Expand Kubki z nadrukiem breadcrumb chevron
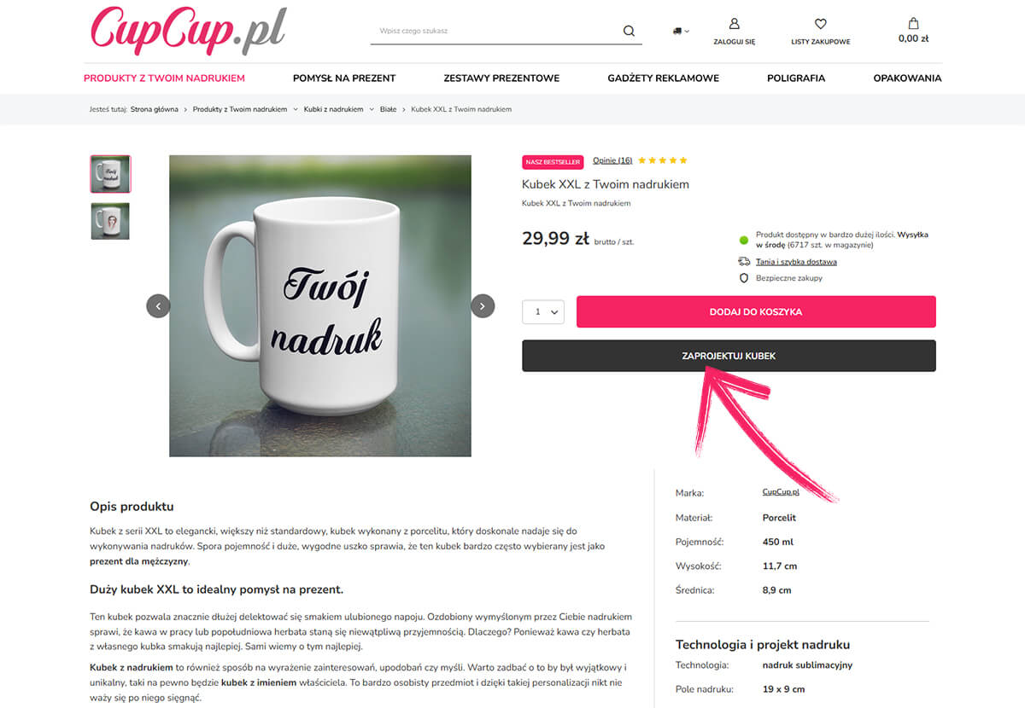The height and width of the screenshot is (708, 1025). coord(372,109)
